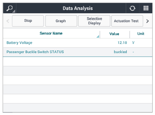The height and width of the screenshot is (115, 155).
Task: Click the Unit column header
Action: [x=141, y=34]
